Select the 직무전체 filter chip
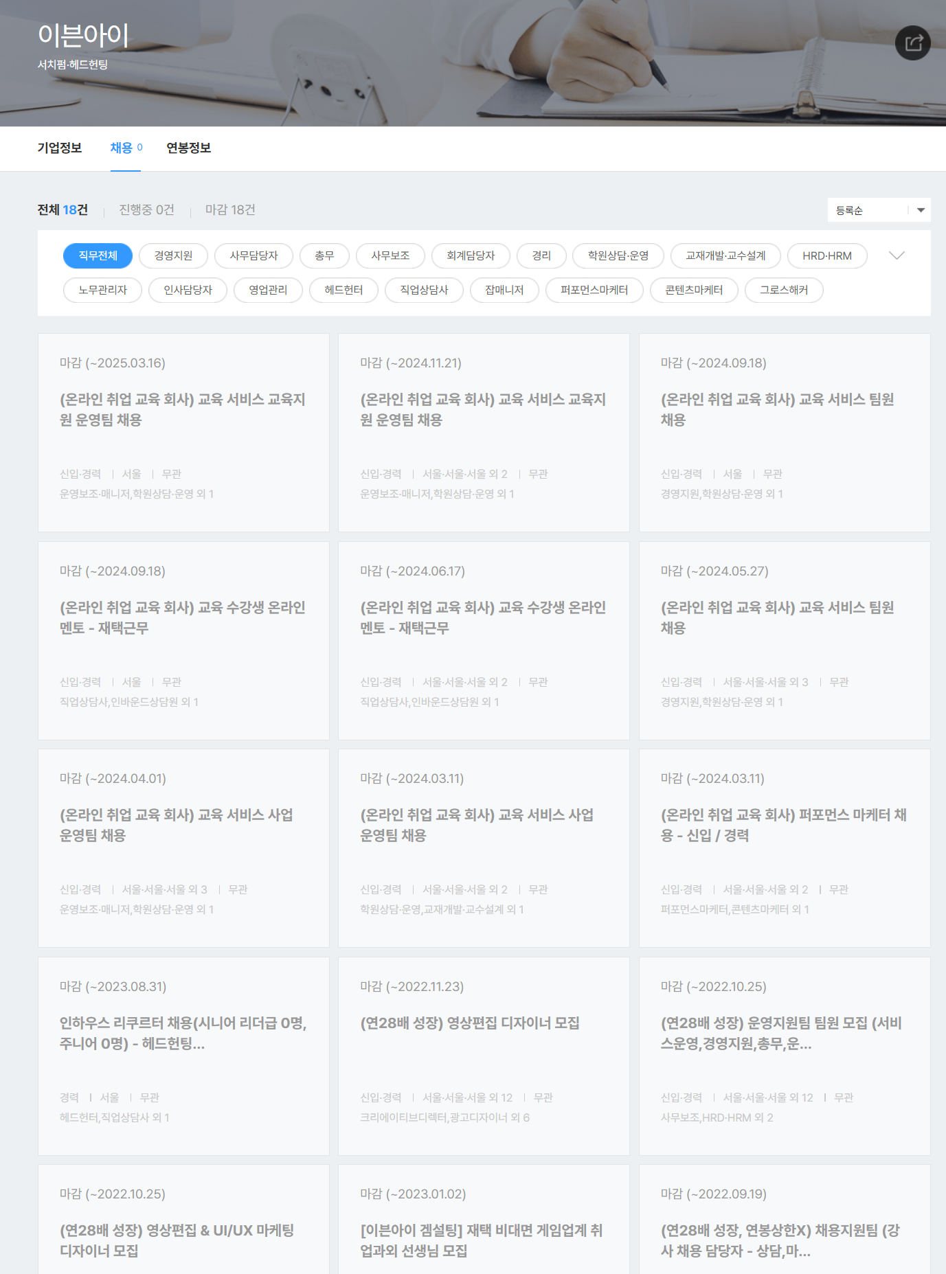The height and width of the screenshot is (1274, 946). coord(98,255)
